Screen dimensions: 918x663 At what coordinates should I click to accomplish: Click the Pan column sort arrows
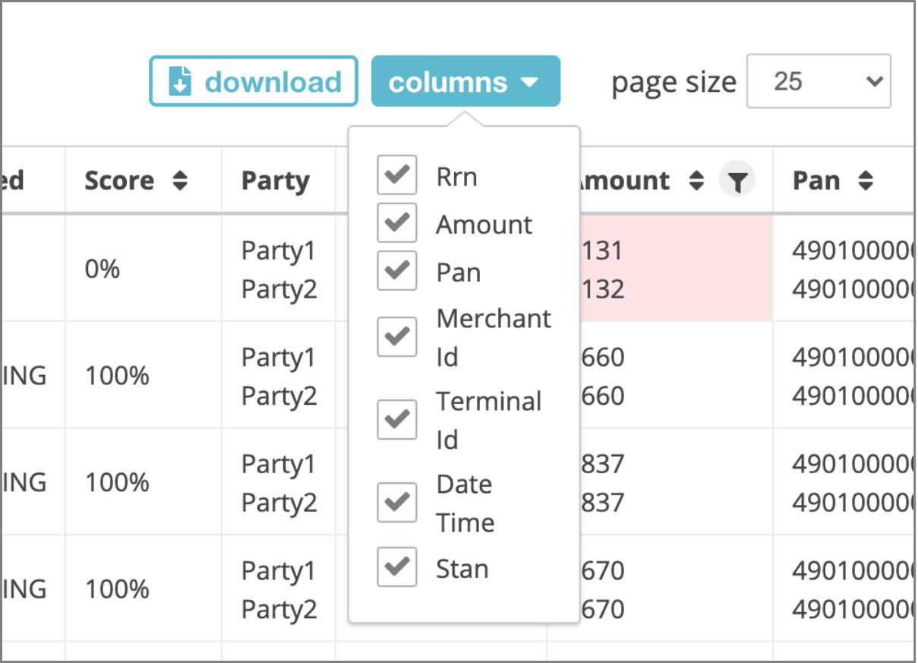(x=866, y=181)
